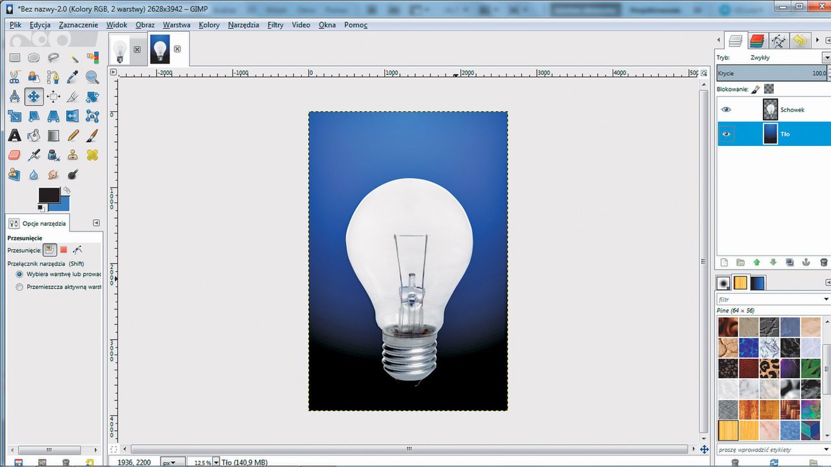Image resolution: width=831 pixels, height=467 pixels.
Task: Select the Ink tool
Action: coord(53,156)
